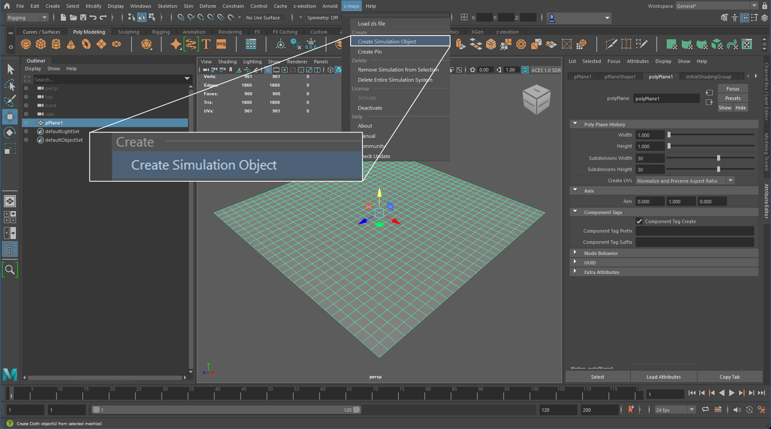The height and width of the screenshot is (429, 771).
Task: Click the polygon type text T icon
Action: pos(206,44)
